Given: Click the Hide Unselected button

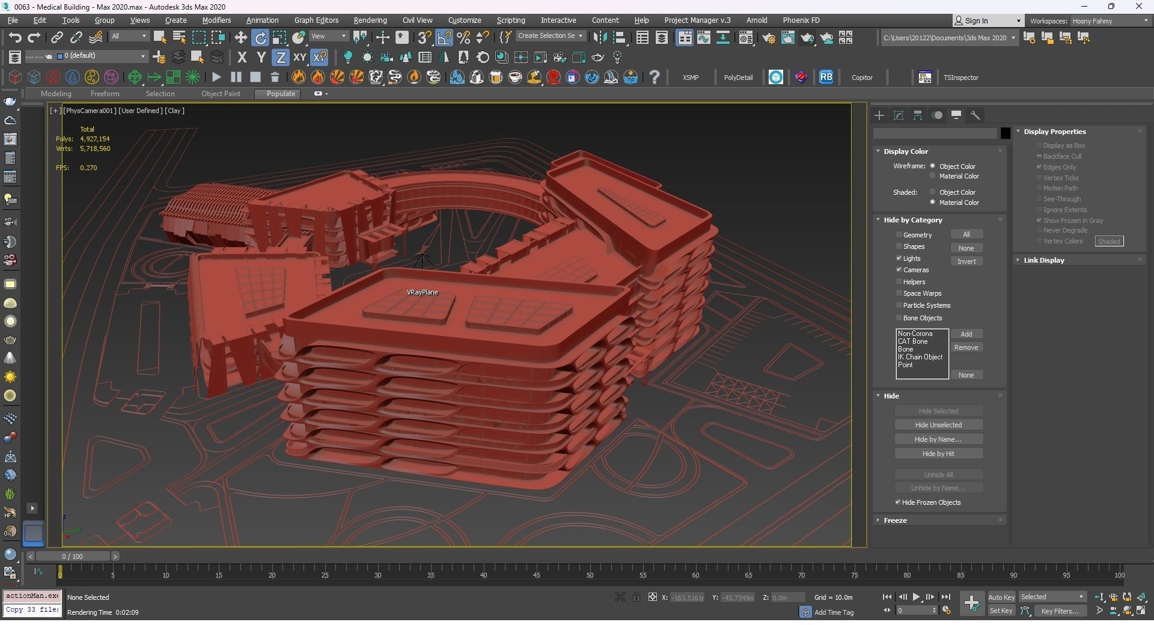Looking at the screenshot, I should click(938, 424).
